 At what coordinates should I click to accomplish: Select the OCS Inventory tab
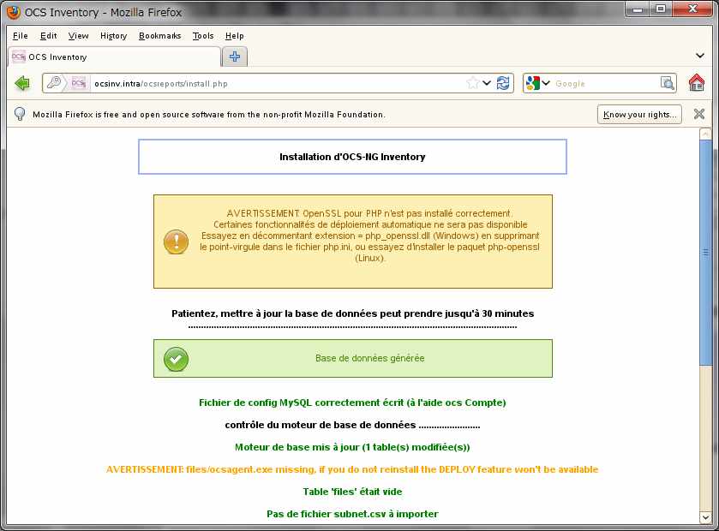(x=114, y=57)
